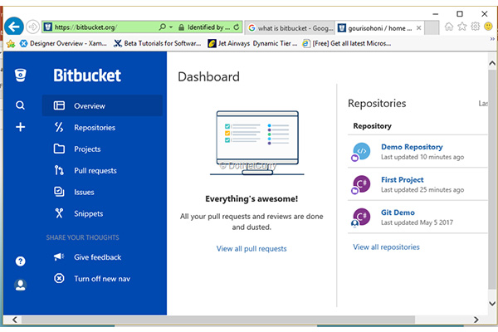This screenshot has width=498, height=332.
Task: Click the browser forward arrow button
Action: click(32, 27)
